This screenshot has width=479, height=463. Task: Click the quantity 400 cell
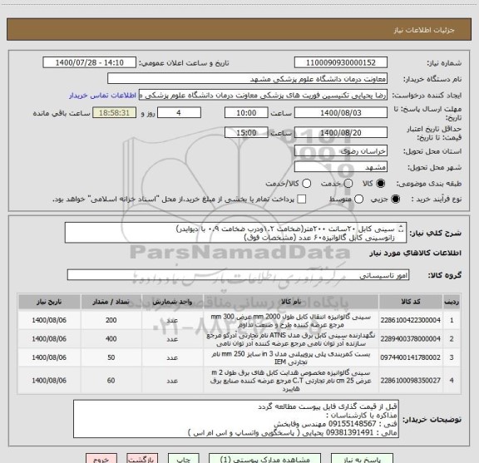[111, 339]
